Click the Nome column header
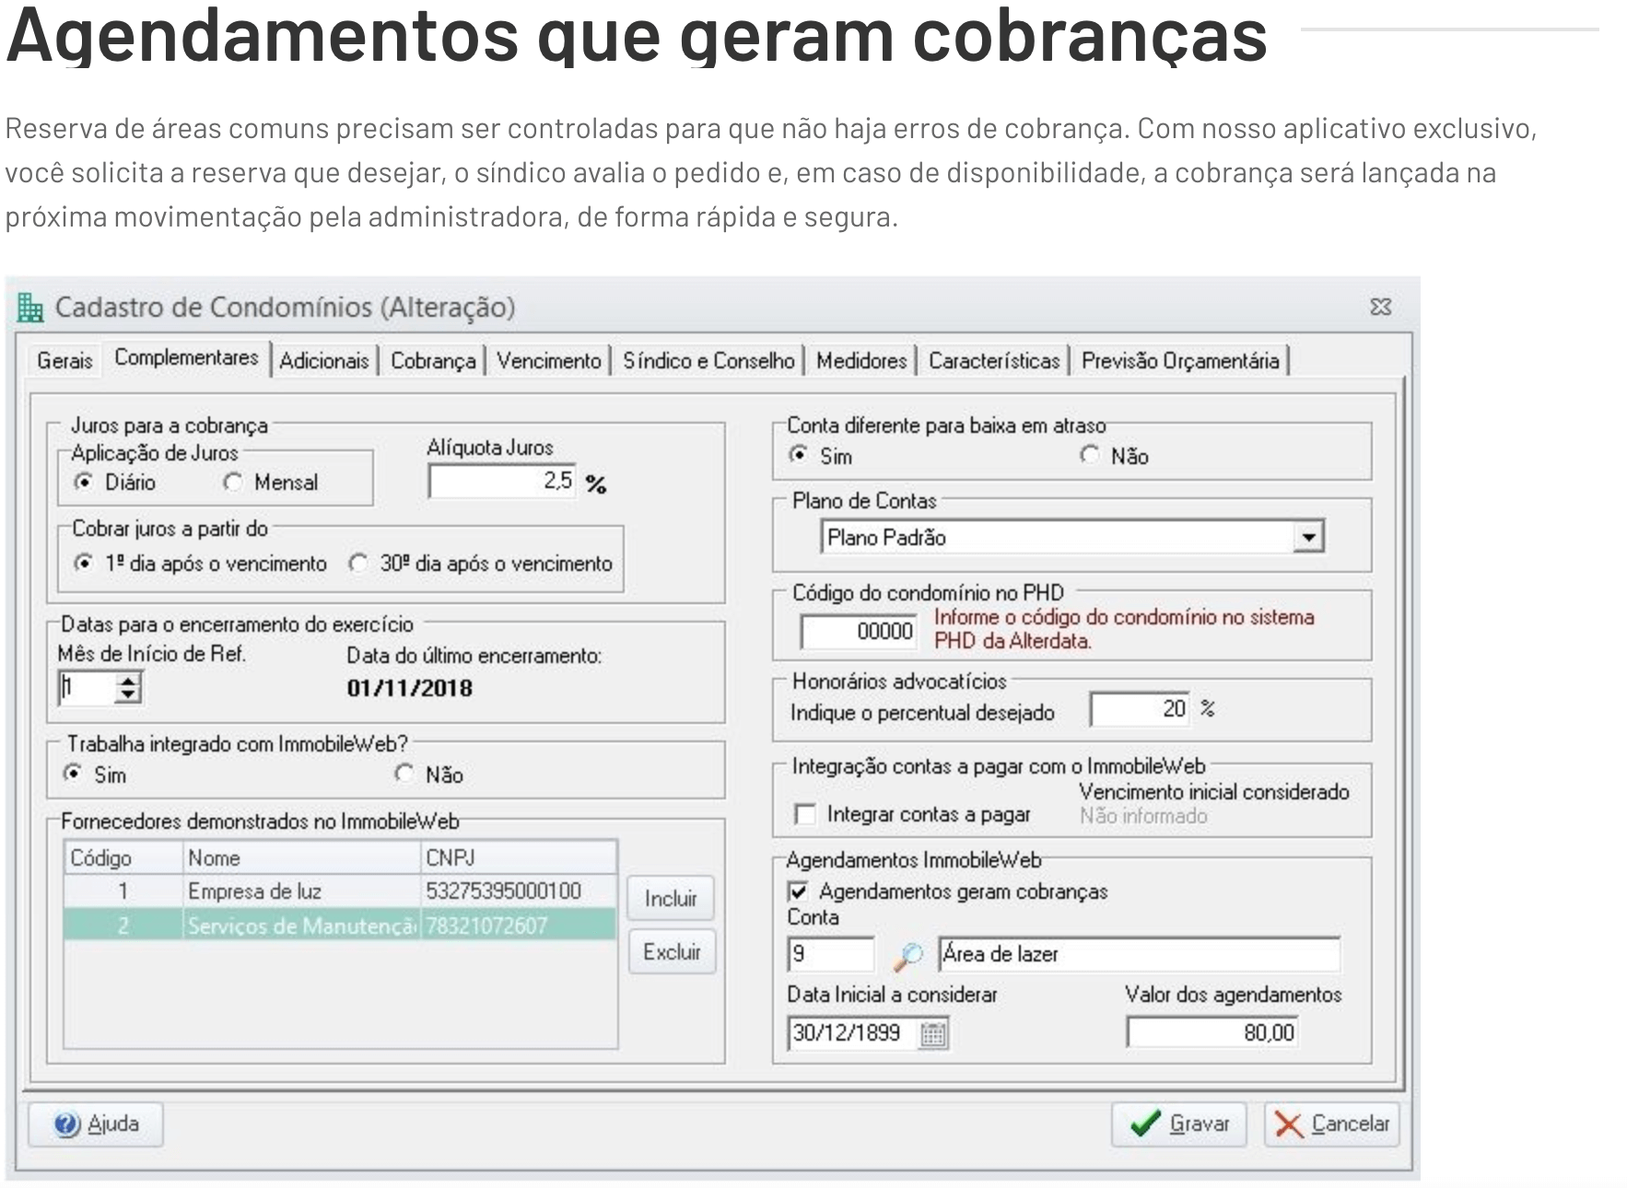1627x1188 pixels. pyautogui.click(x=301, y=858)
